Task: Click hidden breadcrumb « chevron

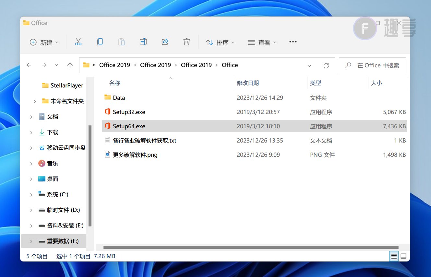Action: pyautogui.click(x=94, y=65)
